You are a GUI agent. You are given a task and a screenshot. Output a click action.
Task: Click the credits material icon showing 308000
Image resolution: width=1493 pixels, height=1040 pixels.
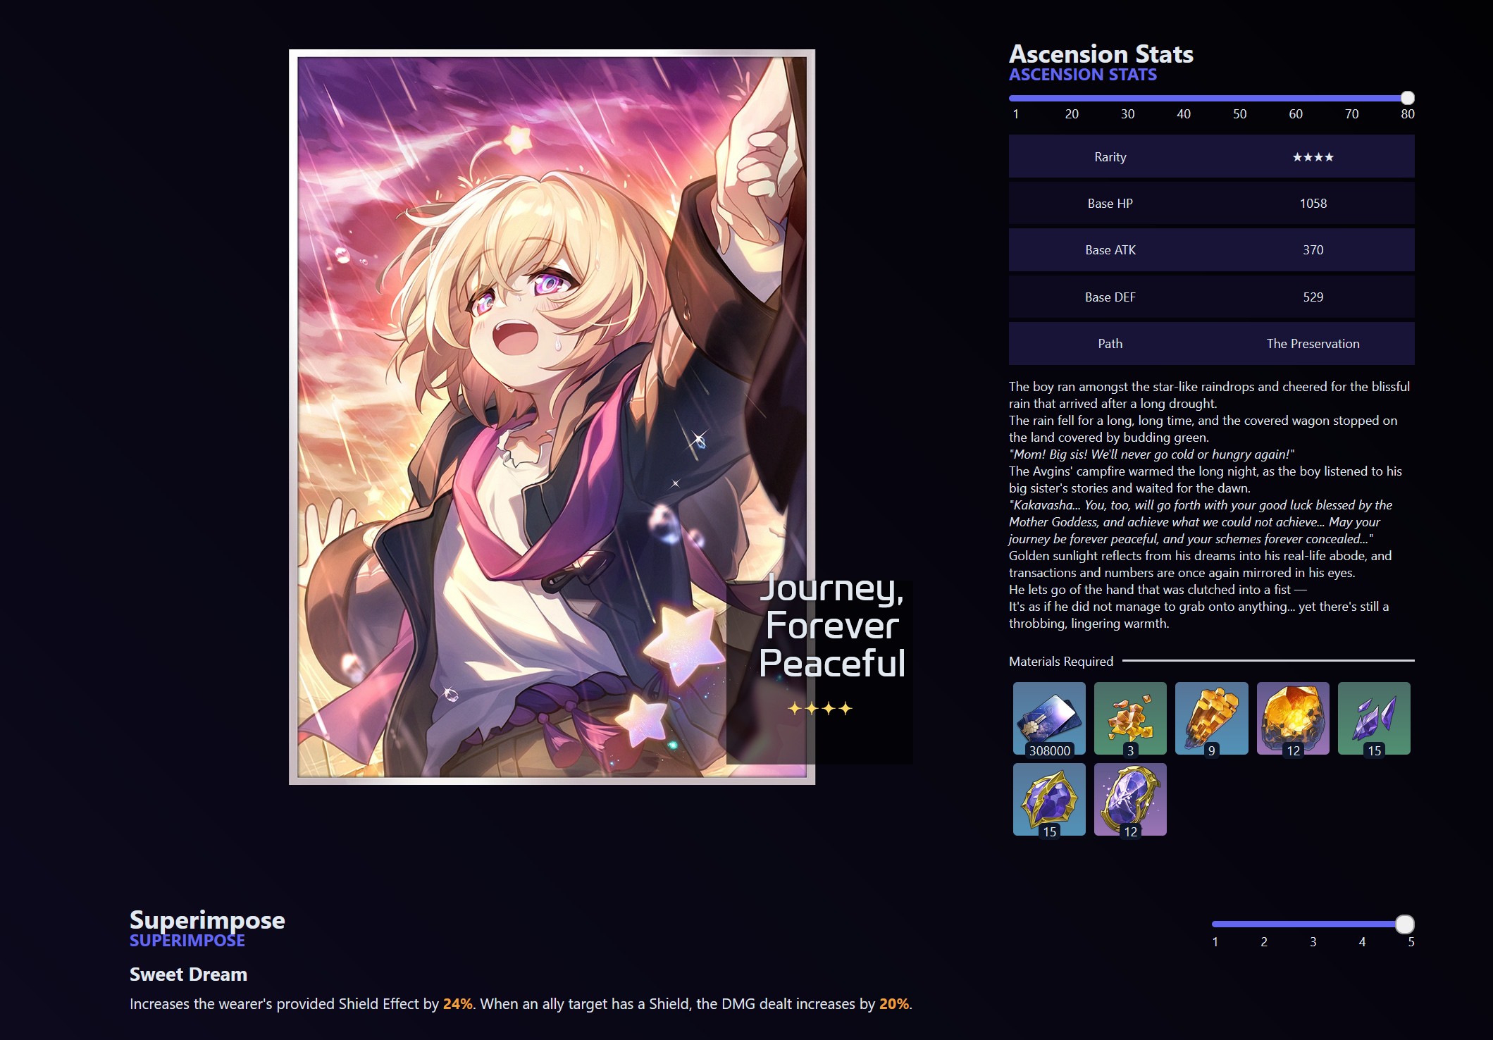click(1049, 718)
